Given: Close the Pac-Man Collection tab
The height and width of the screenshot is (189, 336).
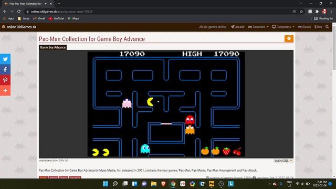Looking at the screenshot, I should click(x=51, y=4).
